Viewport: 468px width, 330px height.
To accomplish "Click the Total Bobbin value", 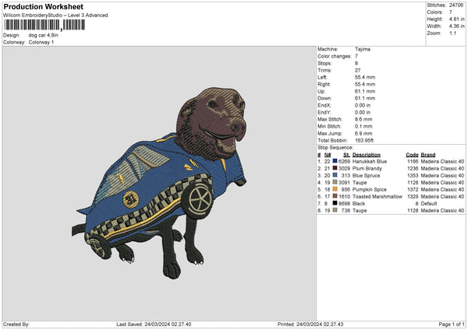I will pyautogui.click(x=365, y=140).
